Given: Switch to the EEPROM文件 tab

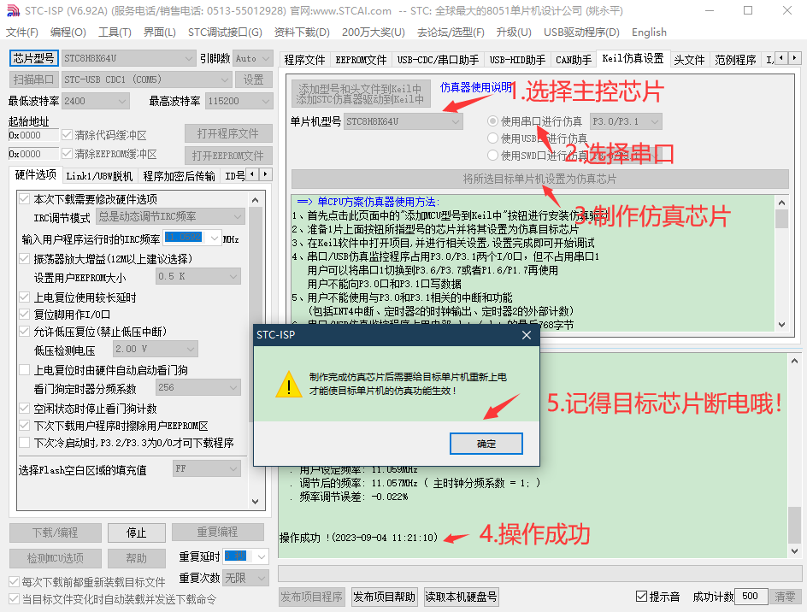Looking at the screenshot, I should point(361,60).
